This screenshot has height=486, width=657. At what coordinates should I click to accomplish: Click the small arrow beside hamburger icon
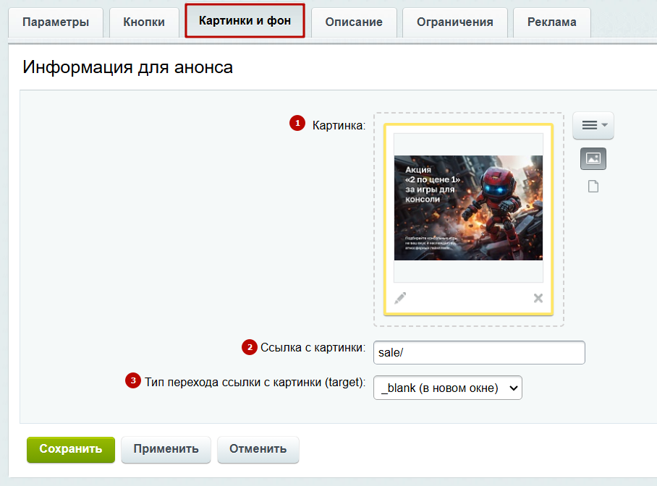tap(604, 125)
